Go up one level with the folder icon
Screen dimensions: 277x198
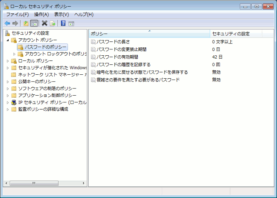click(x=26, y=23)
